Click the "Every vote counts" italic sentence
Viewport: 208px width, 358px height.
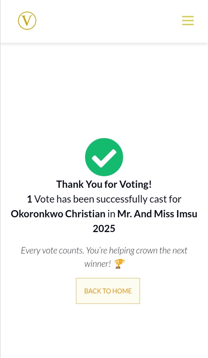[104, 250]
